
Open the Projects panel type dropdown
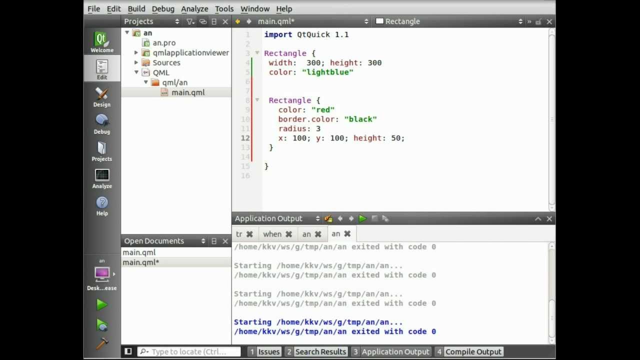click(177, 21)
